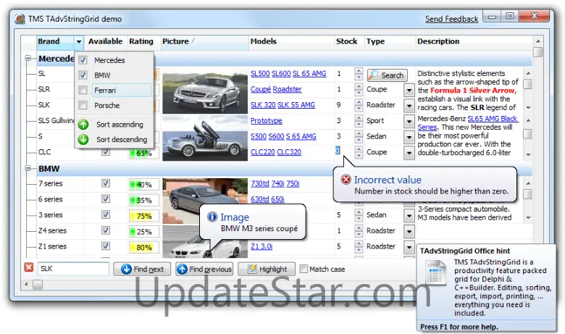565x334 pixels.
Task: Click the blue info icon in Image balloon
Action: 212,217
